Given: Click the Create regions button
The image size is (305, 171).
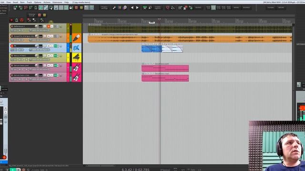Looking at the screenshot, I should [x=158, y=8].
